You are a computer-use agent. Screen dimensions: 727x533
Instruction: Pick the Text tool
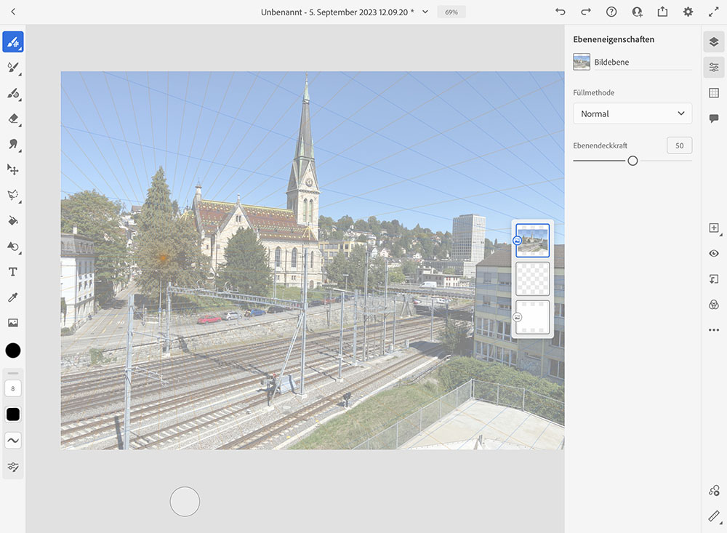[x=12, y=272]
